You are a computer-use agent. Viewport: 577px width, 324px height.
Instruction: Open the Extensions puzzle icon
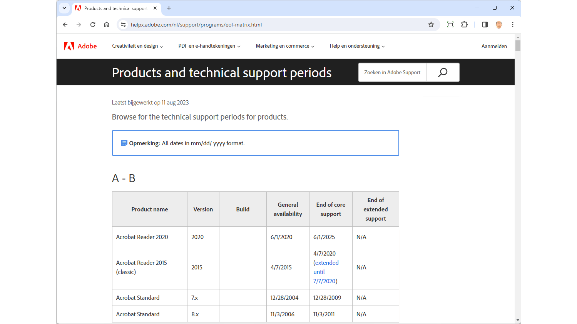click(465, 25)
